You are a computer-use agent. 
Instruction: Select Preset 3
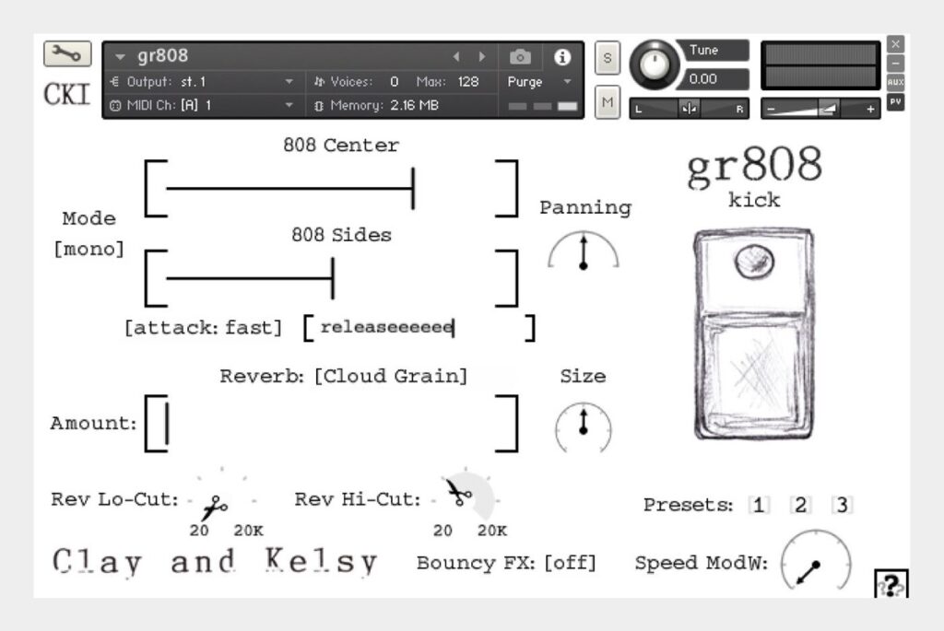coord(842,504)
